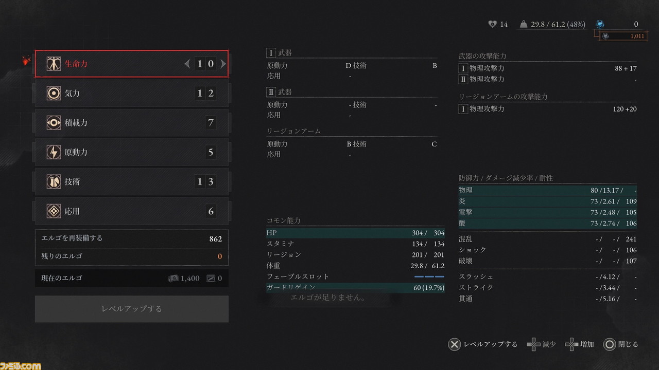Click the ショック 106 row
This screenshot has height=370, width=659.
[548, 250]
